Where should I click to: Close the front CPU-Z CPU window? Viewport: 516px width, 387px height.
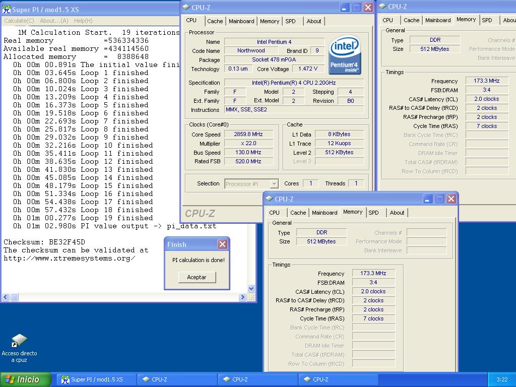coord(368,7)
